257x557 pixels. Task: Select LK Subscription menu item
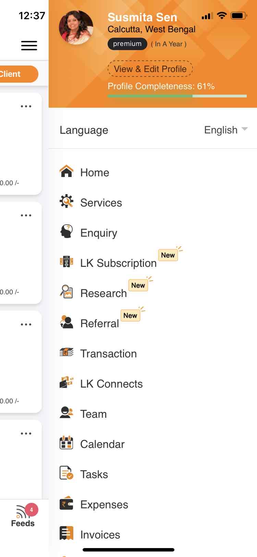(118, 263)
